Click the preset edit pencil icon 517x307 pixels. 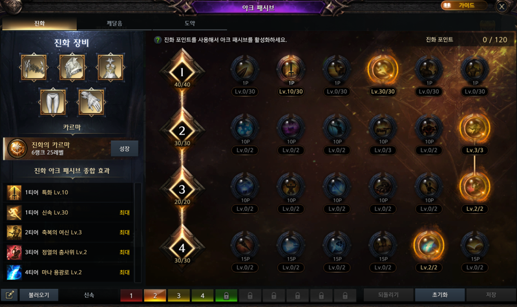click(9, 295)
